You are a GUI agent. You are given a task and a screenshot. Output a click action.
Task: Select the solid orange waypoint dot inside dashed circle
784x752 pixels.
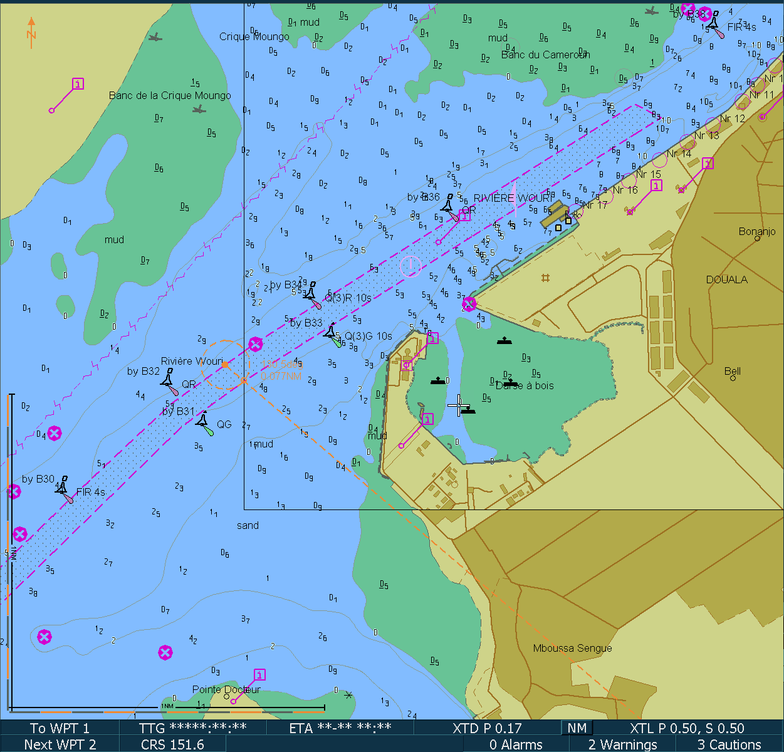pos(225,364)
